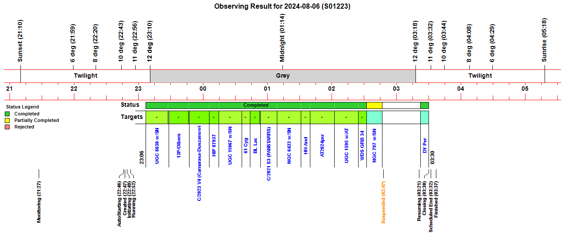The image size is (565, 243).
Task: Click the 6 deg (21:59) marker
Action: tap(73, 43)
